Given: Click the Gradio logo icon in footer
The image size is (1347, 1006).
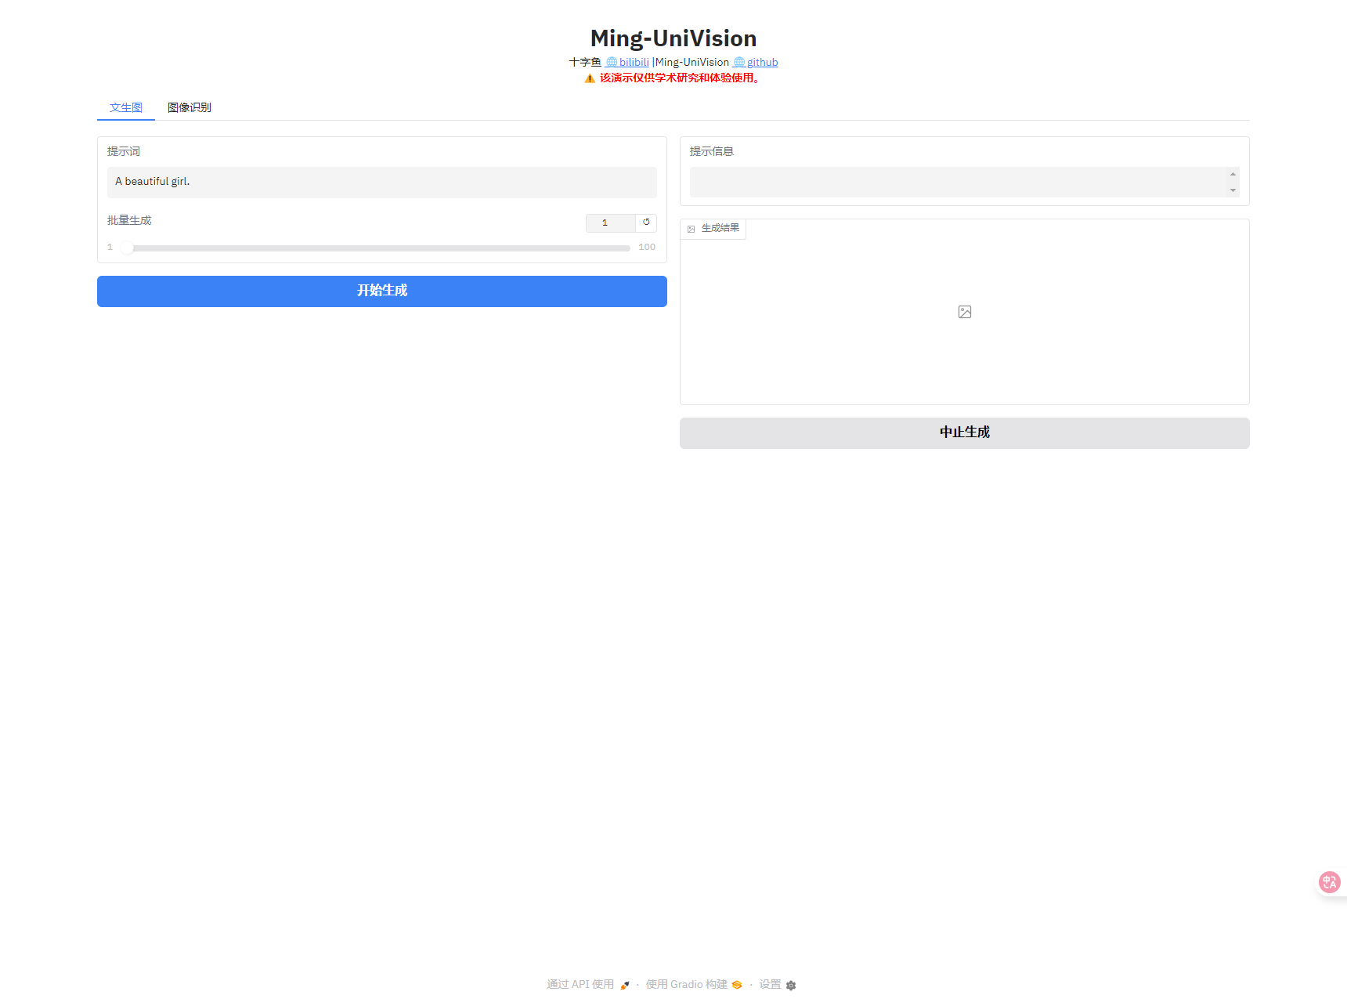Looking at the screenshot, I should [737, 985].
